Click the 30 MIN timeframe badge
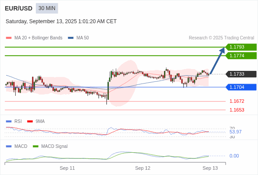Image resolution: width=258 pixels, height=175 pixels. click(x=47, y=8)
